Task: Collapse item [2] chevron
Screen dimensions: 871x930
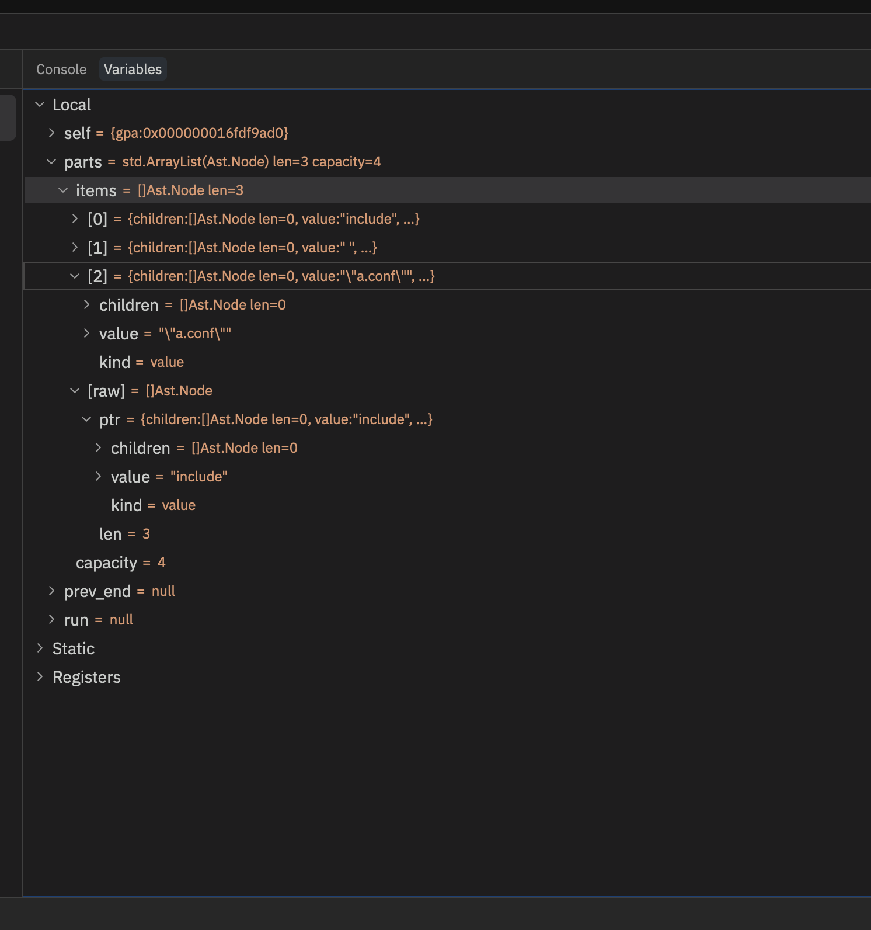Action: coord(75,276)
